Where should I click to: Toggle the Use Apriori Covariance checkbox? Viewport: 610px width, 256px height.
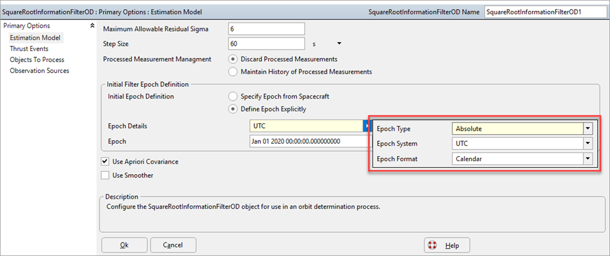tap(105, 162)
